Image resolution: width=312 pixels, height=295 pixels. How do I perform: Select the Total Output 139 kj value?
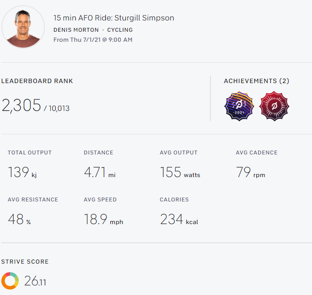point(22,172)
